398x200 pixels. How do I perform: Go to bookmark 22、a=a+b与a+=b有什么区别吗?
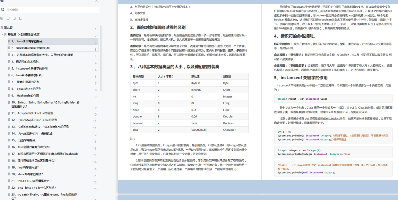point(34,188)
